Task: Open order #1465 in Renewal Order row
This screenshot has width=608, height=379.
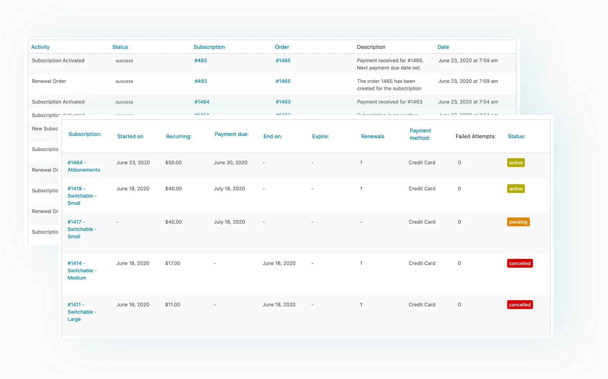Action: click(283, 81)
